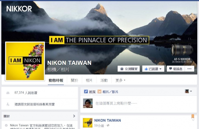Viewport: 199px width, 129px height.
Task: Open the posting identity dropdown by the small avatar
Action: pyautogui.click(x=191, y=91)
